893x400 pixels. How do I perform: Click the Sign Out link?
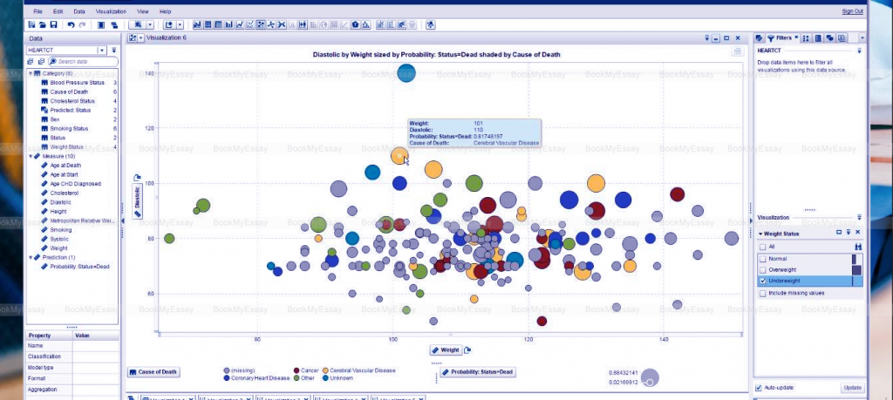tap(852, 11)
